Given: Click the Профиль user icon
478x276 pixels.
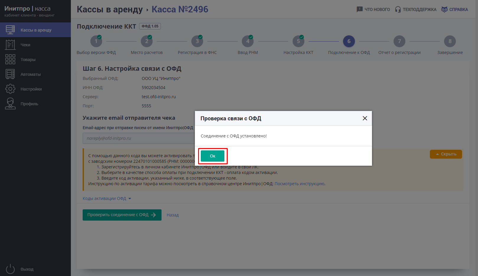Looking at the screenshot, I should (10, 103).
